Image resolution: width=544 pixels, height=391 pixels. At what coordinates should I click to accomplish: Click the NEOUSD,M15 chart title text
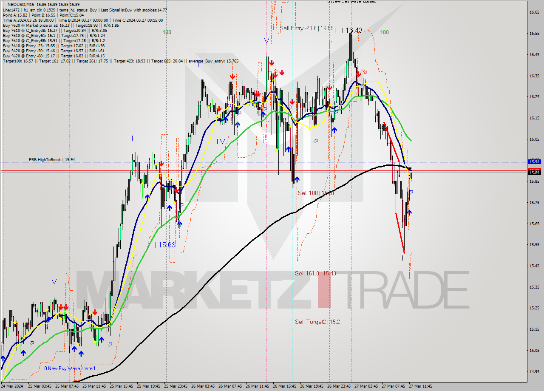click(x=21, y=4)
